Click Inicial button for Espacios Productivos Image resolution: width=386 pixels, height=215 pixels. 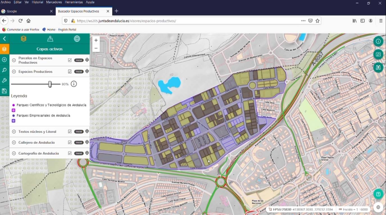tap(79, 72)
